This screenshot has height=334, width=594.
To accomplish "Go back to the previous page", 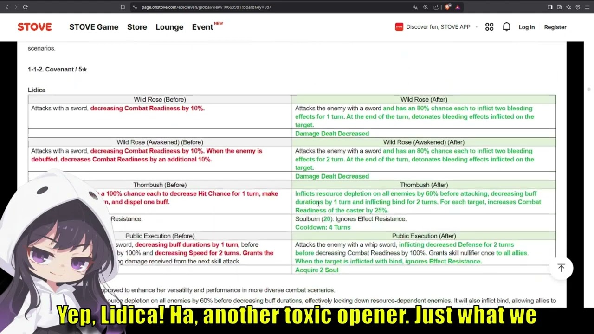I will 6,7.
